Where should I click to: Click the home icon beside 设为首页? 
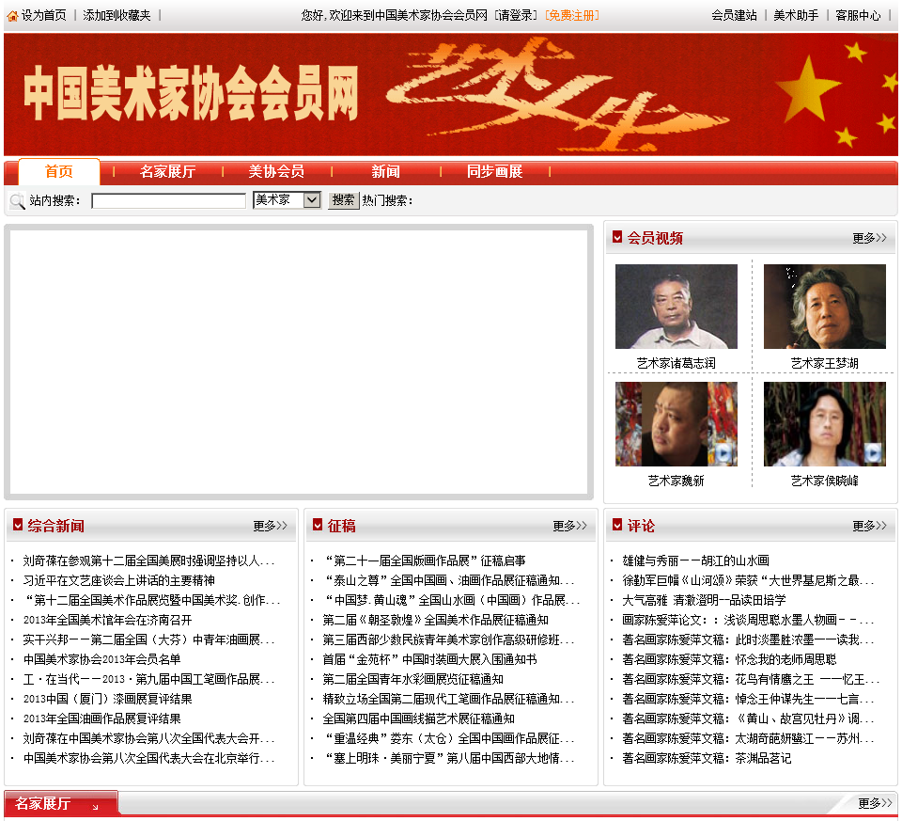12,16
